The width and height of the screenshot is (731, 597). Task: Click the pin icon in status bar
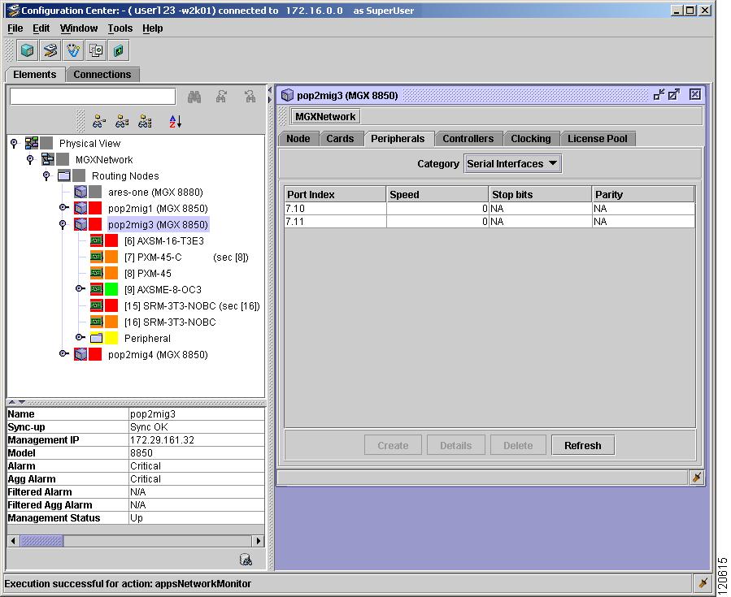point(703,582)
